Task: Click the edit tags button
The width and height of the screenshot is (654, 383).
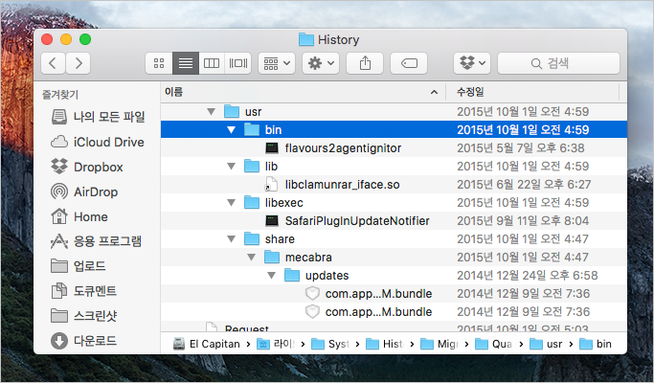Action: 409,63
